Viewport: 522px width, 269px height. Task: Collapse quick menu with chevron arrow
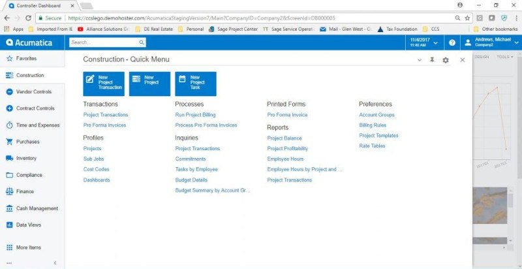[x=419, y=60]
